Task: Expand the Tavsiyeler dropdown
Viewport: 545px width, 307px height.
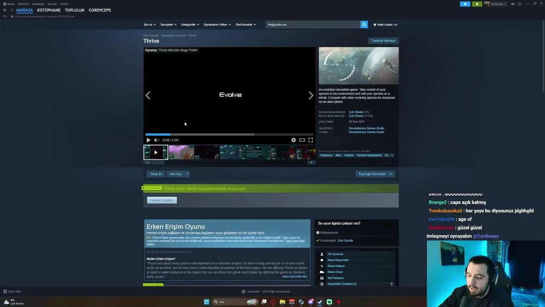Action: [x=168, y=25]
